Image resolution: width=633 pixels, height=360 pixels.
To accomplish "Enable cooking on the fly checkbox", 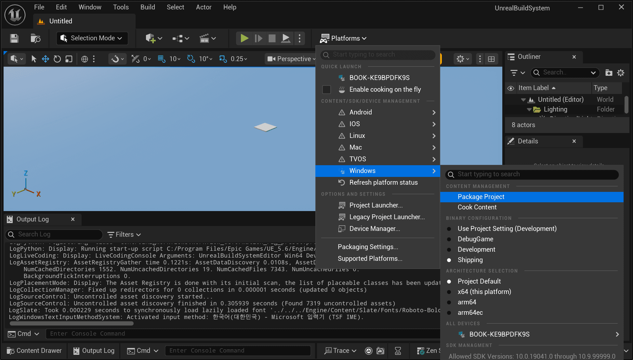I will pyautogui.click(x=326, y=89).
